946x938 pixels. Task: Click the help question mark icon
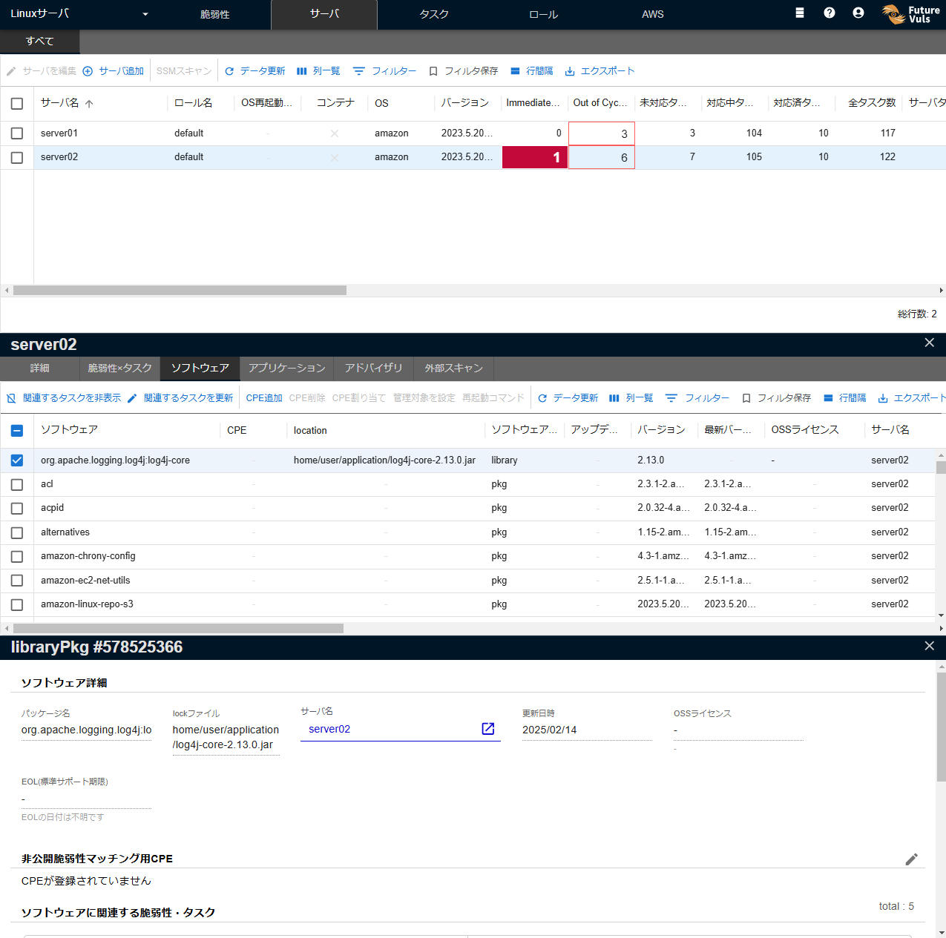coord(829,13)
